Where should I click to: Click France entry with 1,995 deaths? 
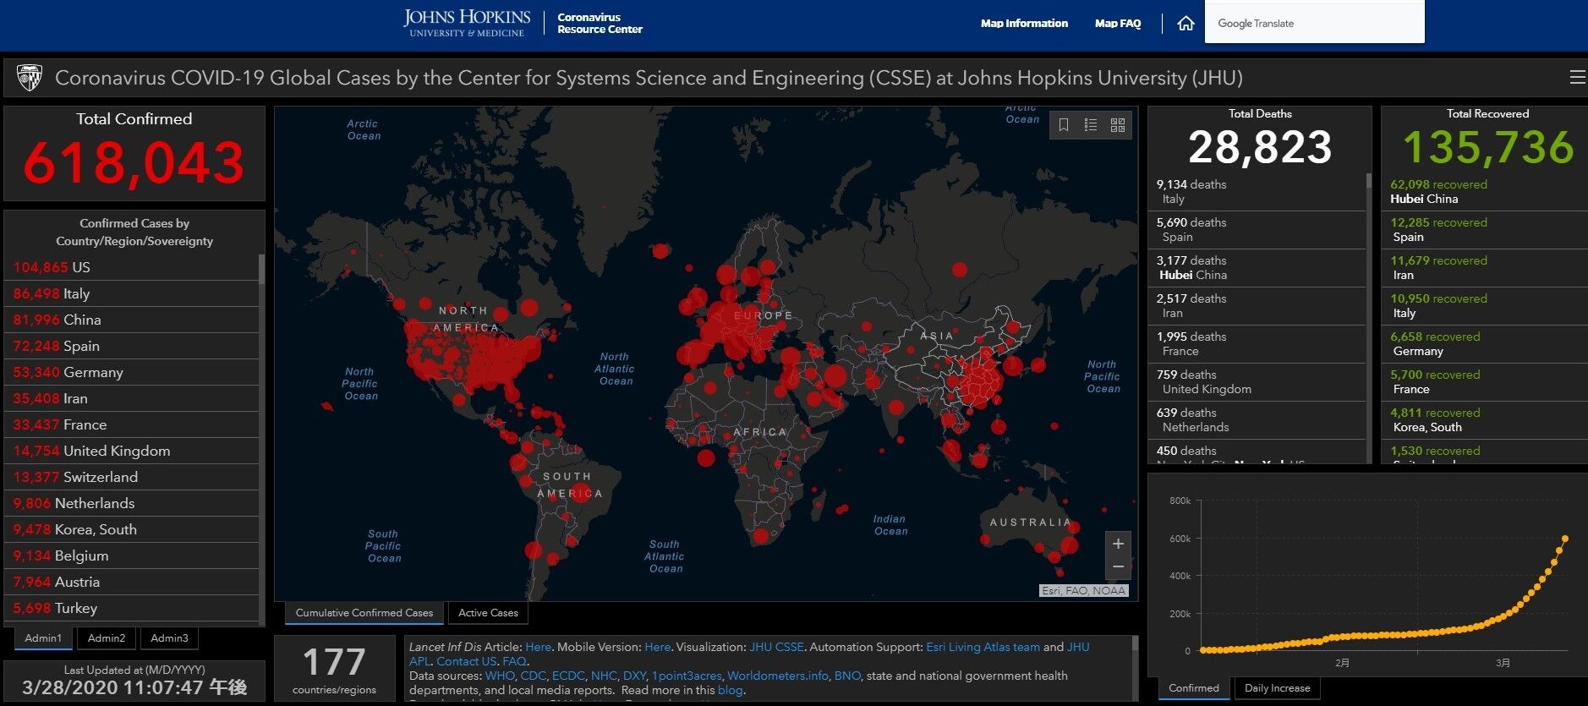coord(1257,344)
